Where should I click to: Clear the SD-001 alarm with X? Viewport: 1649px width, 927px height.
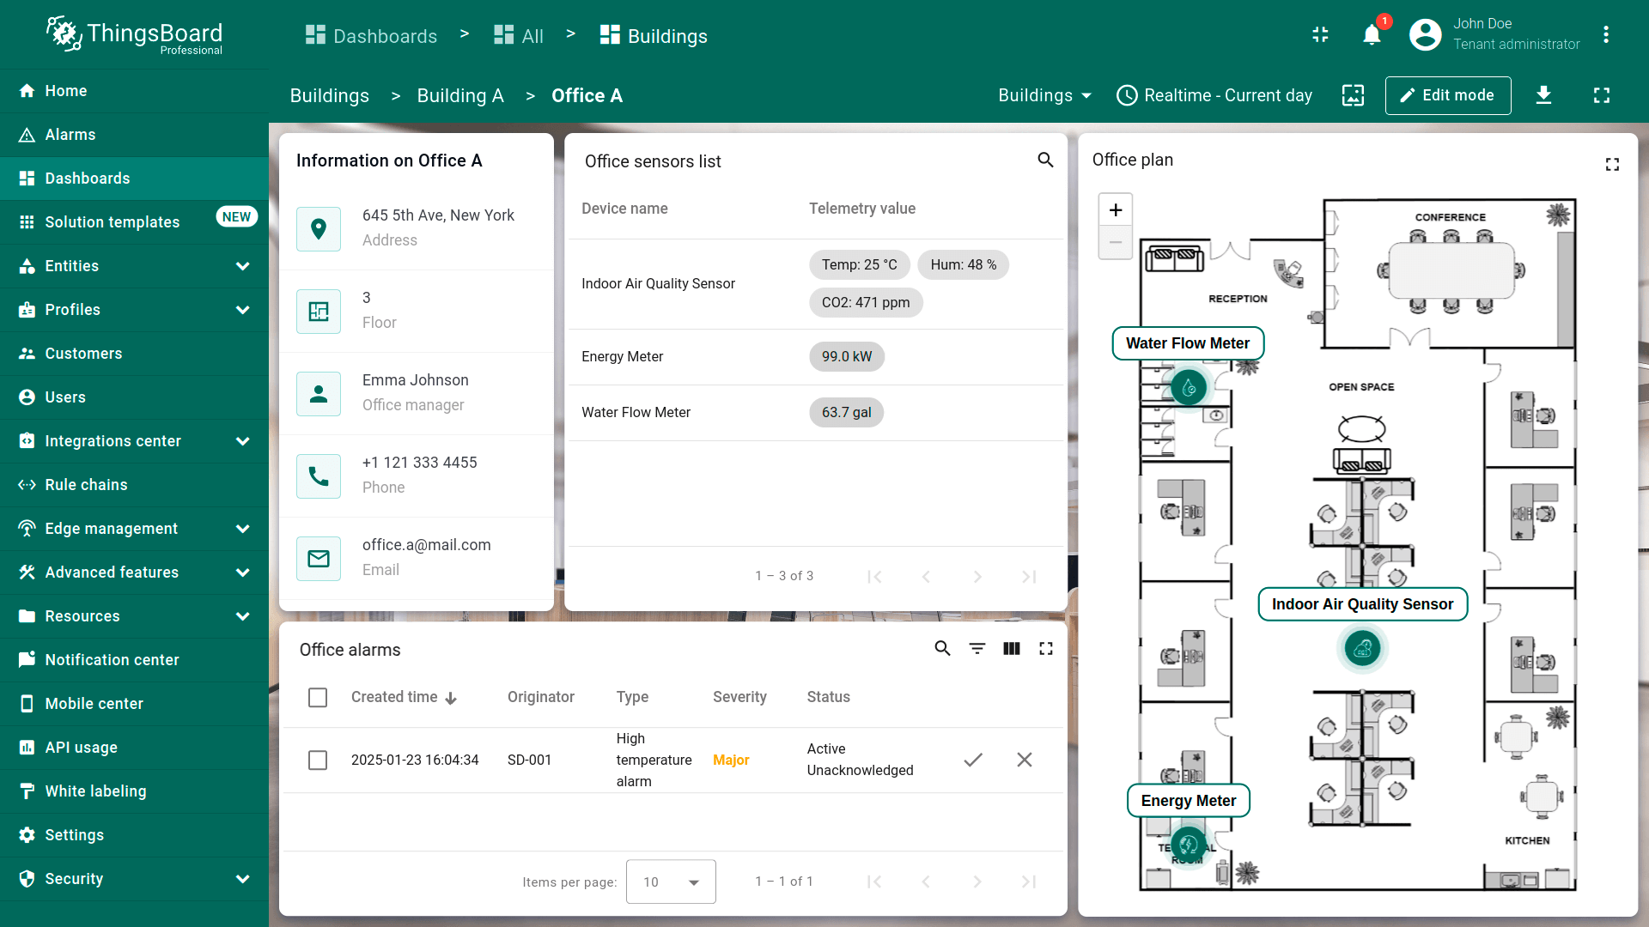1025,760
